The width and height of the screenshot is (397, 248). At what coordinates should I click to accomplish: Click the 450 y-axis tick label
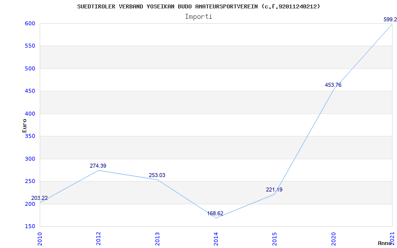tap(30, 91)
